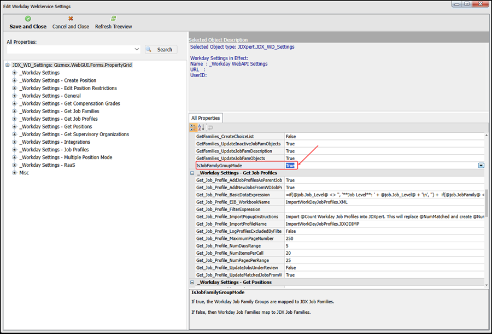Expand _Workday Settings - General node
Screen dimensions: 492x334
pos(14,96)
